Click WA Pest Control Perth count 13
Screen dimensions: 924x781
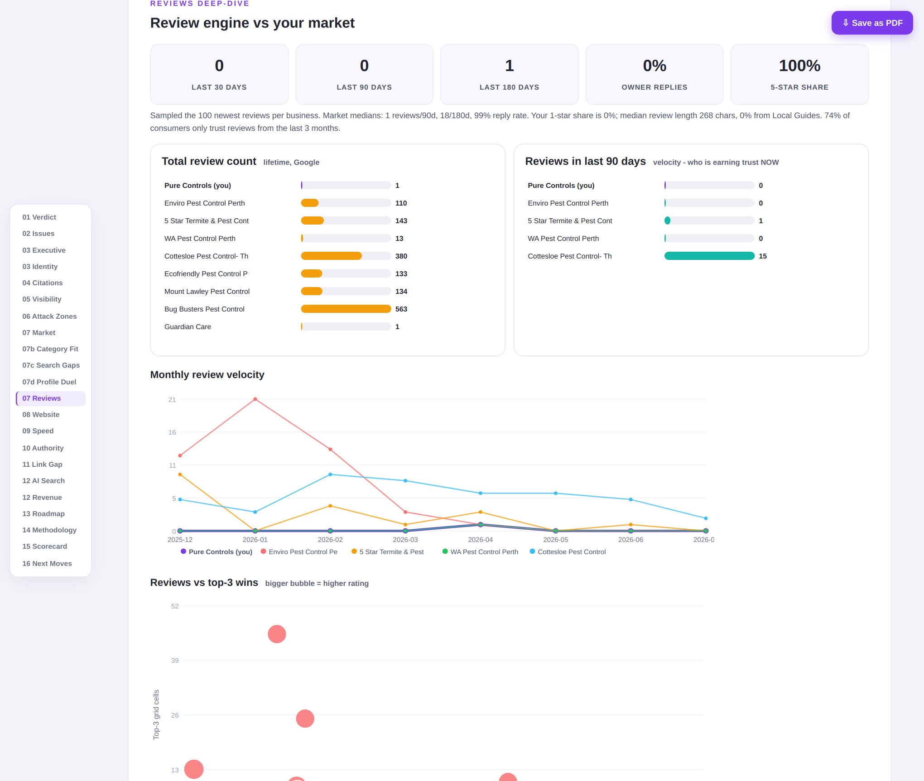pos(399,238)
